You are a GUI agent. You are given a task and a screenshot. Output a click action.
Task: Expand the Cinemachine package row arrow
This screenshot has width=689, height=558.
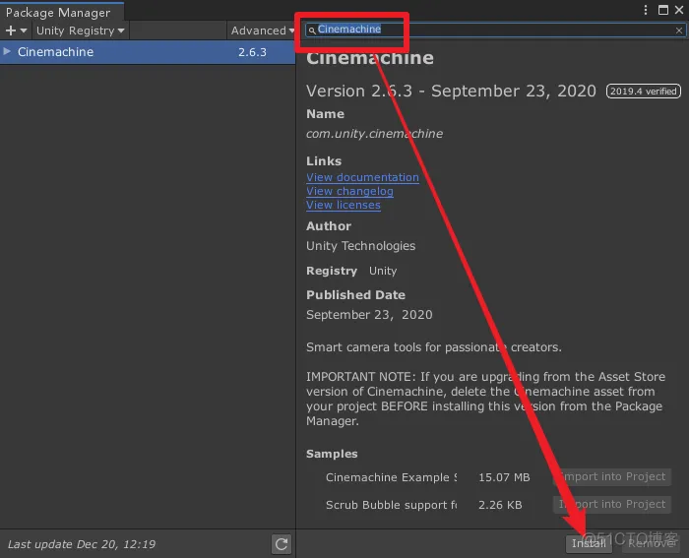pos(7,51)
